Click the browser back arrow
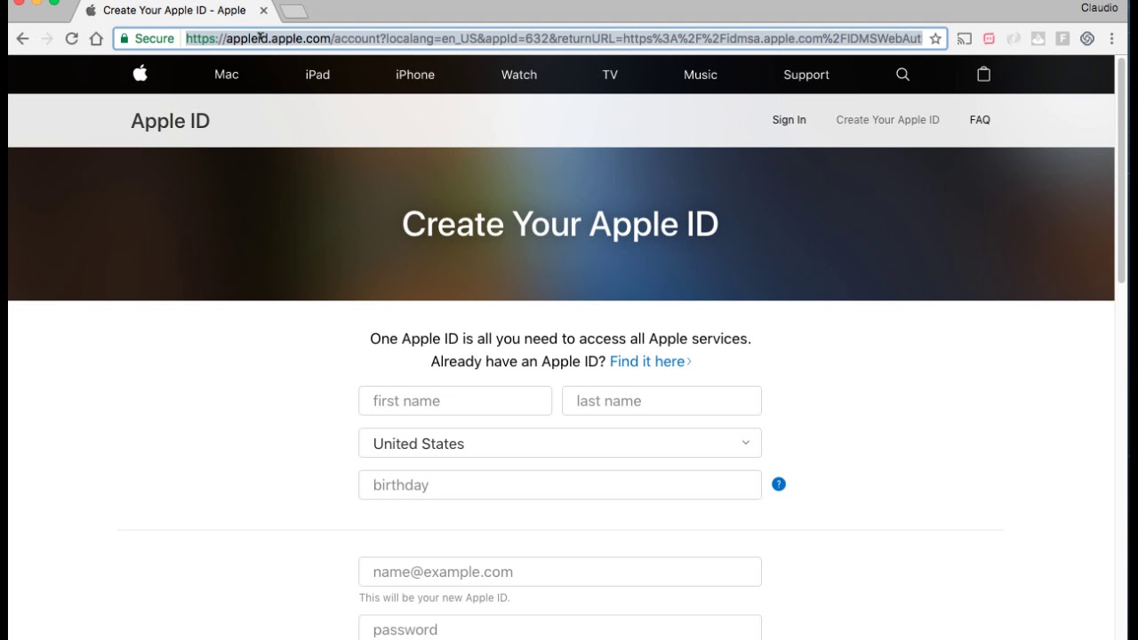The height and width of the screenshot is (640, 1138). 22,38
